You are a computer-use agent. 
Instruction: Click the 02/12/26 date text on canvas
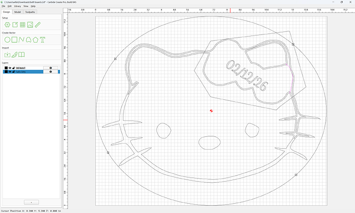[x=247, y=76]
